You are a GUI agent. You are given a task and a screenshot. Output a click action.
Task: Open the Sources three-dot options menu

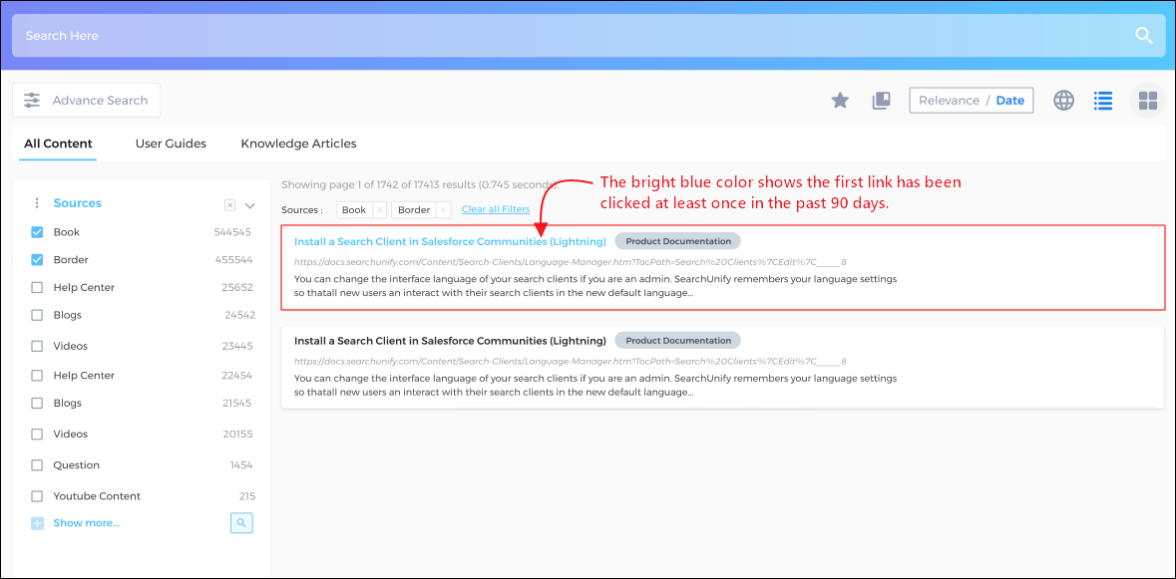pyautogui.click(x=37, y=203)
